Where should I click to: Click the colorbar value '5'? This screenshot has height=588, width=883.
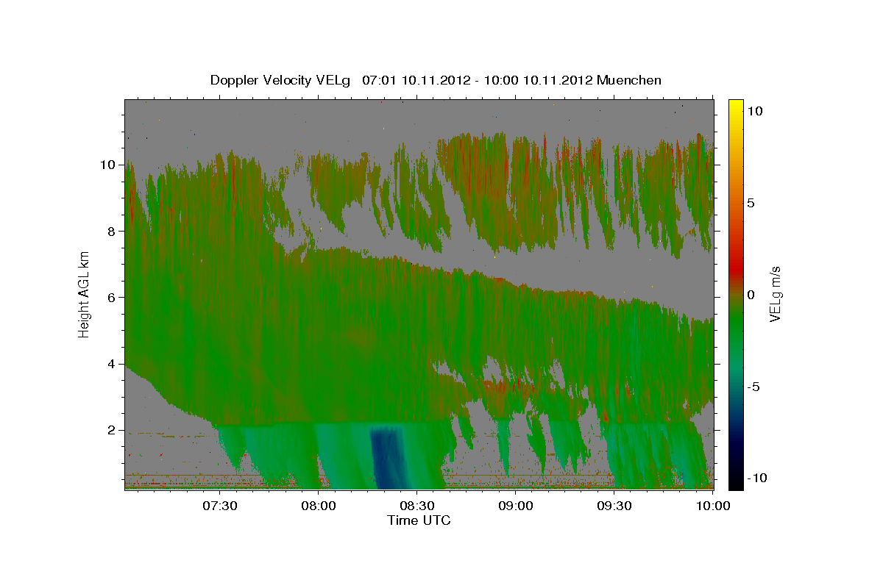[x=751, y=202]
